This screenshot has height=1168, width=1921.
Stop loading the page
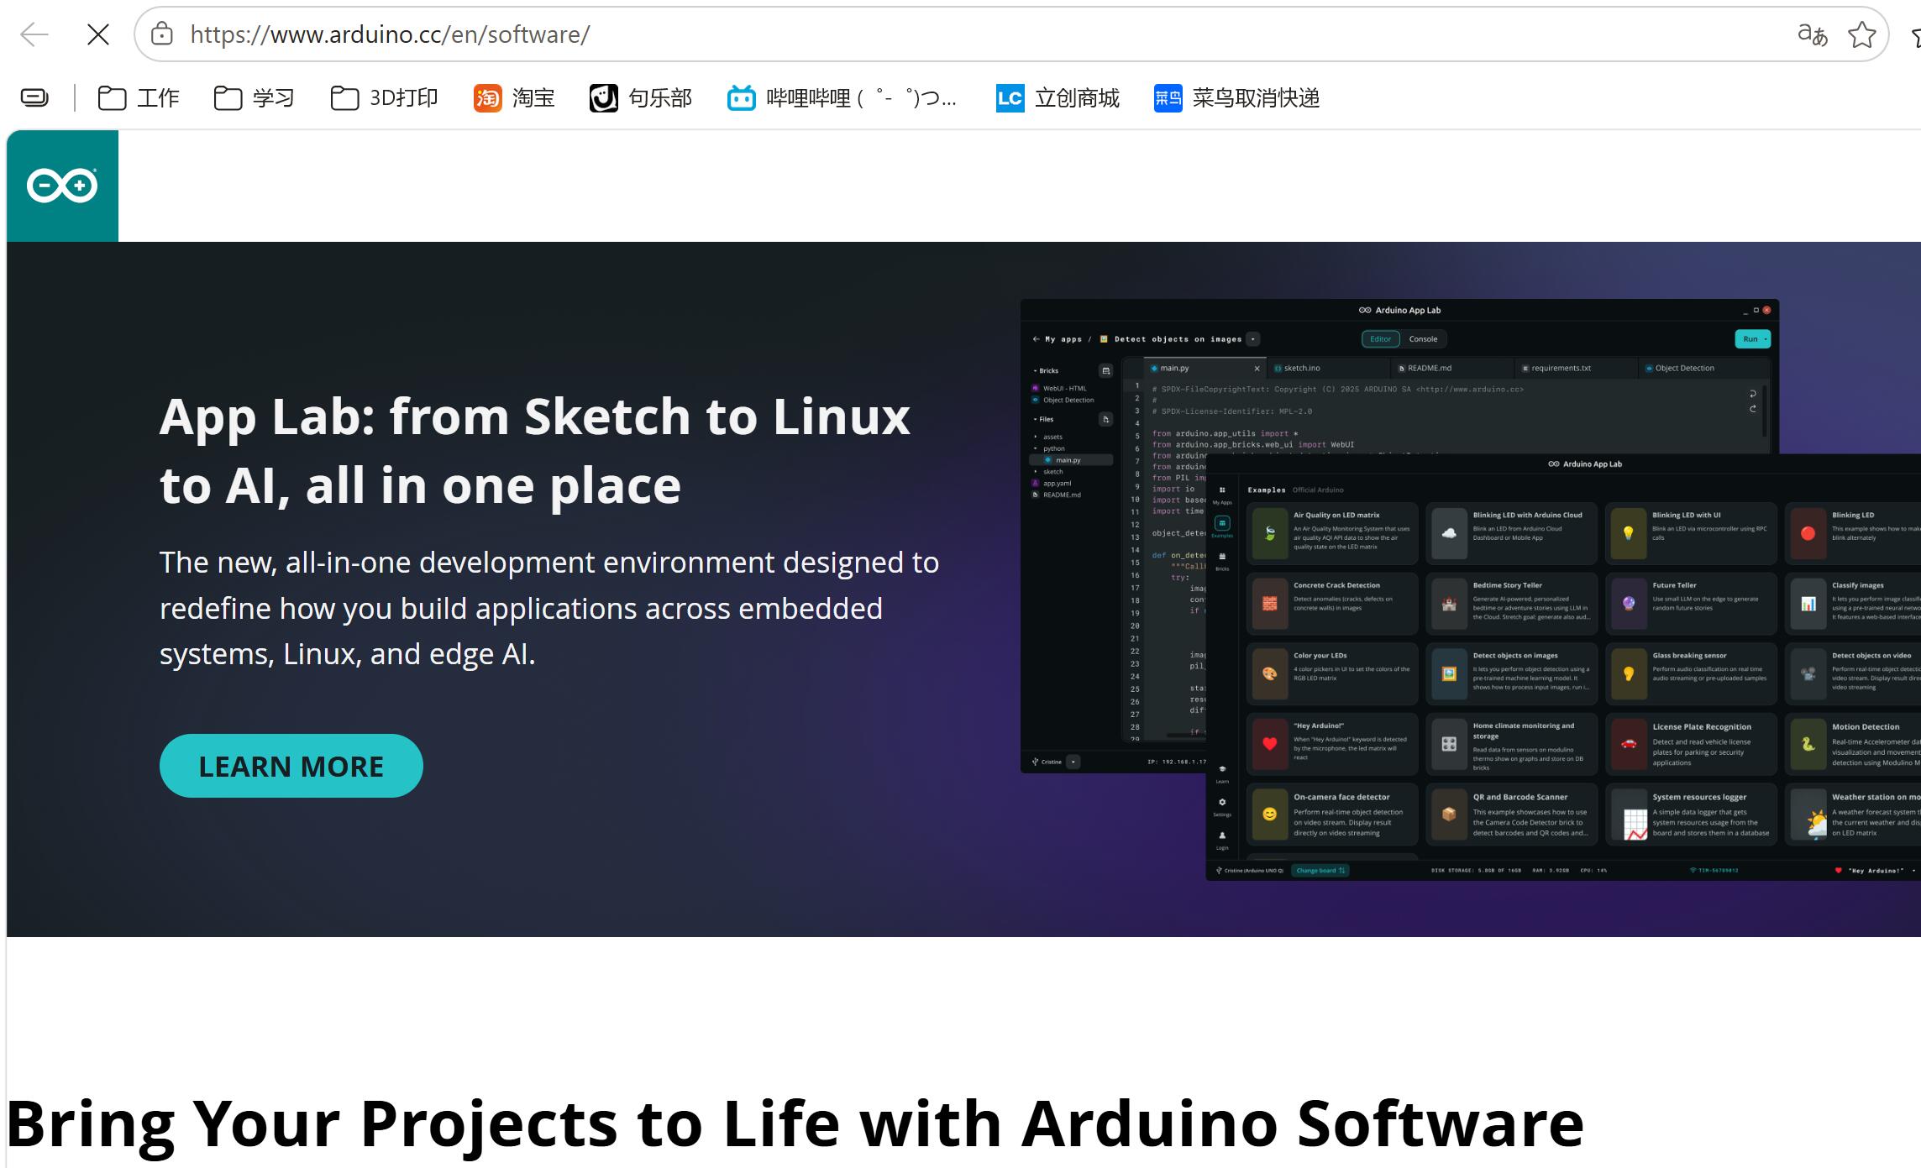[98, 34]
